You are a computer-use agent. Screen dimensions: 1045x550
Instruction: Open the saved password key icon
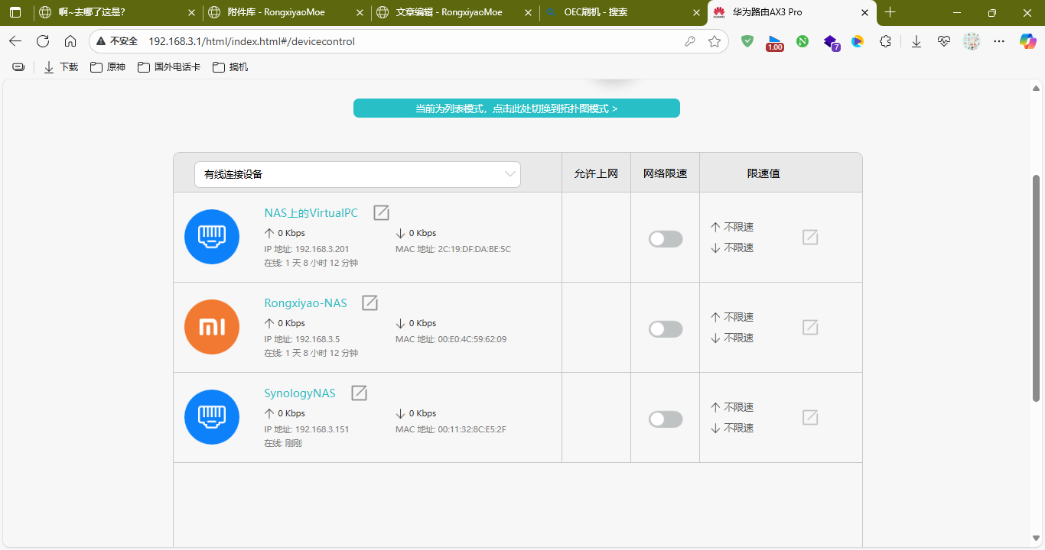690,41
